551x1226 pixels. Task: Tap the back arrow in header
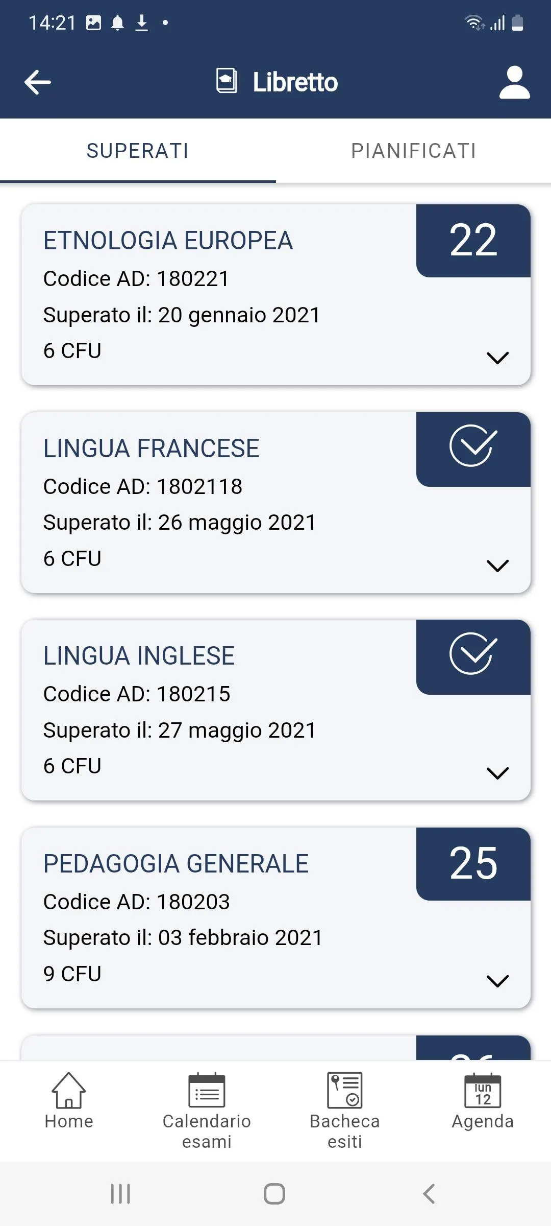(38, 82)
